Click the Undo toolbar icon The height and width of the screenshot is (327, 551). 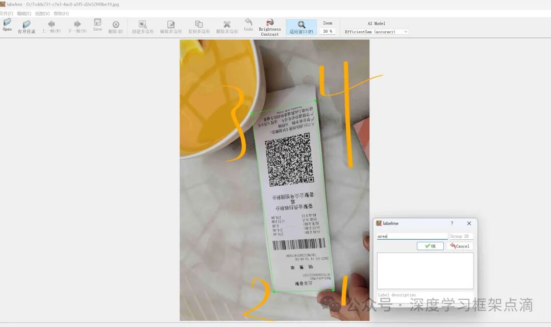click(x=248, y=25)
